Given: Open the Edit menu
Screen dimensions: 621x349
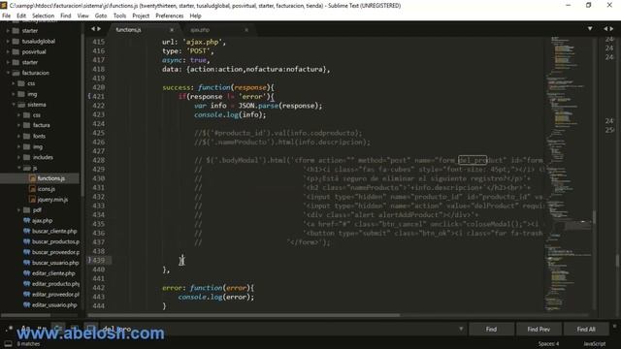Looking at the screenshot, I should (21, 16).
